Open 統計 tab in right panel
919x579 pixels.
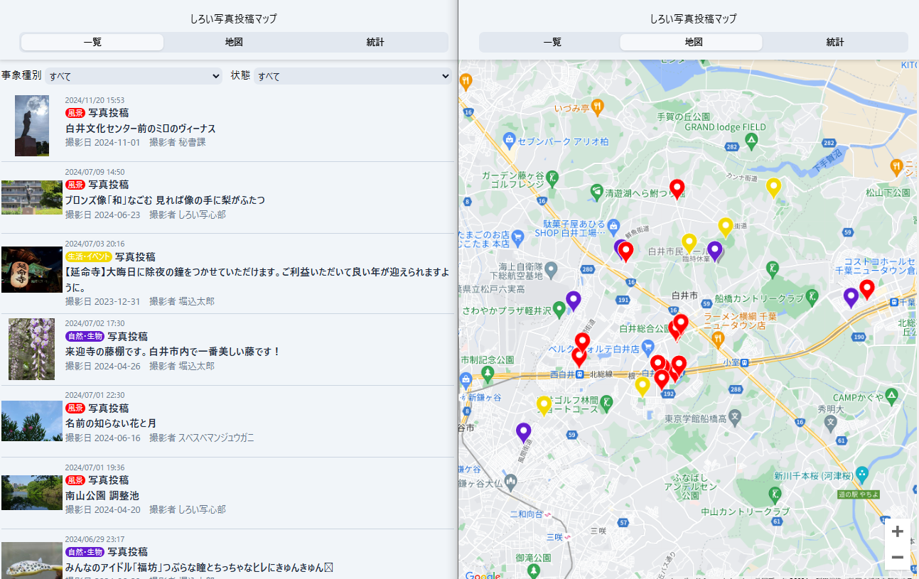[x=835, y=42]
